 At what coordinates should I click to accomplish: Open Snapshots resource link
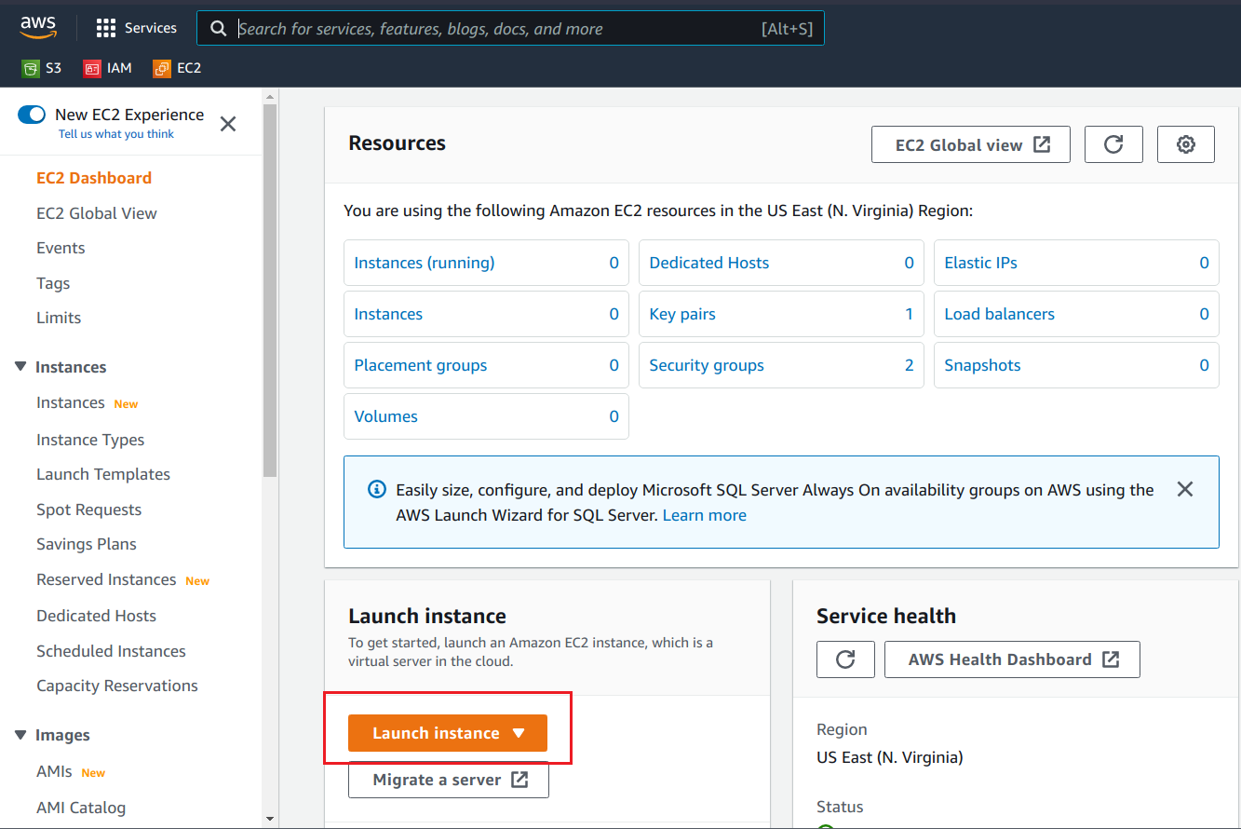[982, 365]
